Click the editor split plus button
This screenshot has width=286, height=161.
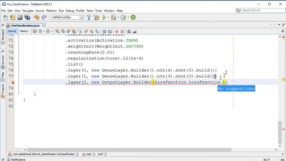pos(282,31)
